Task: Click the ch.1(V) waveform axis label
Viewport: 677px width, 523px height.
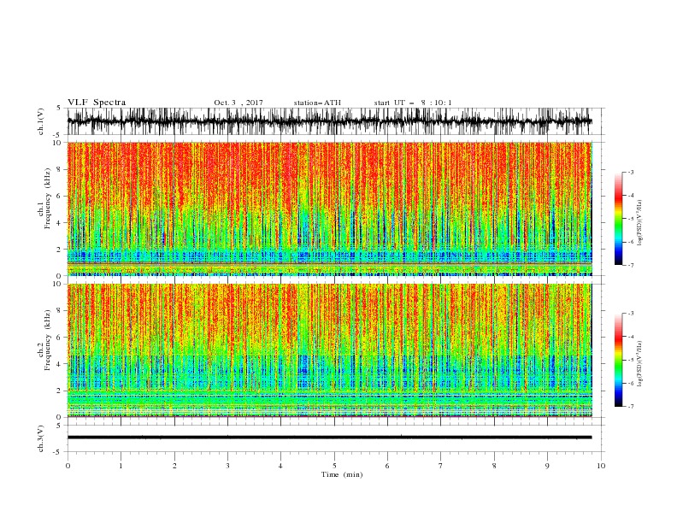Action: pyautogui.click(x=41, y=121)
